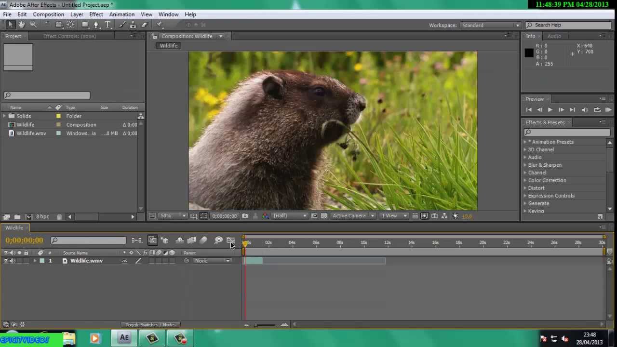The height and width of the screenshot is (347, 617).
Task: Click Toggle Switches / Modes button
Action: pyautogui.click(x=150, y=325)
